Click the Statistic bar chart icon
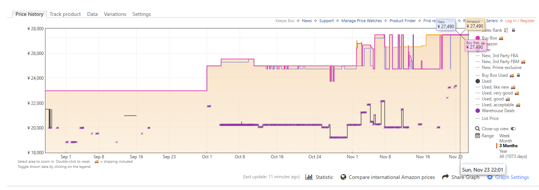 click(x=309, y=177)
